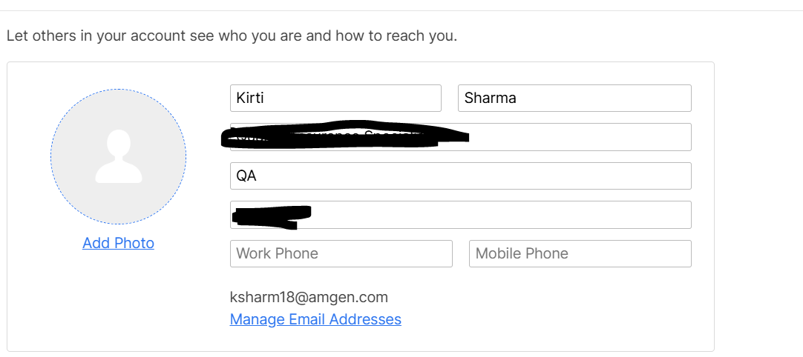This screenshot has width=803, height=357.
Task: Click the black scribble covering the job title
Action: point(344,135)
